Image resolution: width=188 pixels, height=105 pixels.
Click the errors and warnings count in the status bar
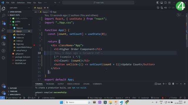click(31, 98)
